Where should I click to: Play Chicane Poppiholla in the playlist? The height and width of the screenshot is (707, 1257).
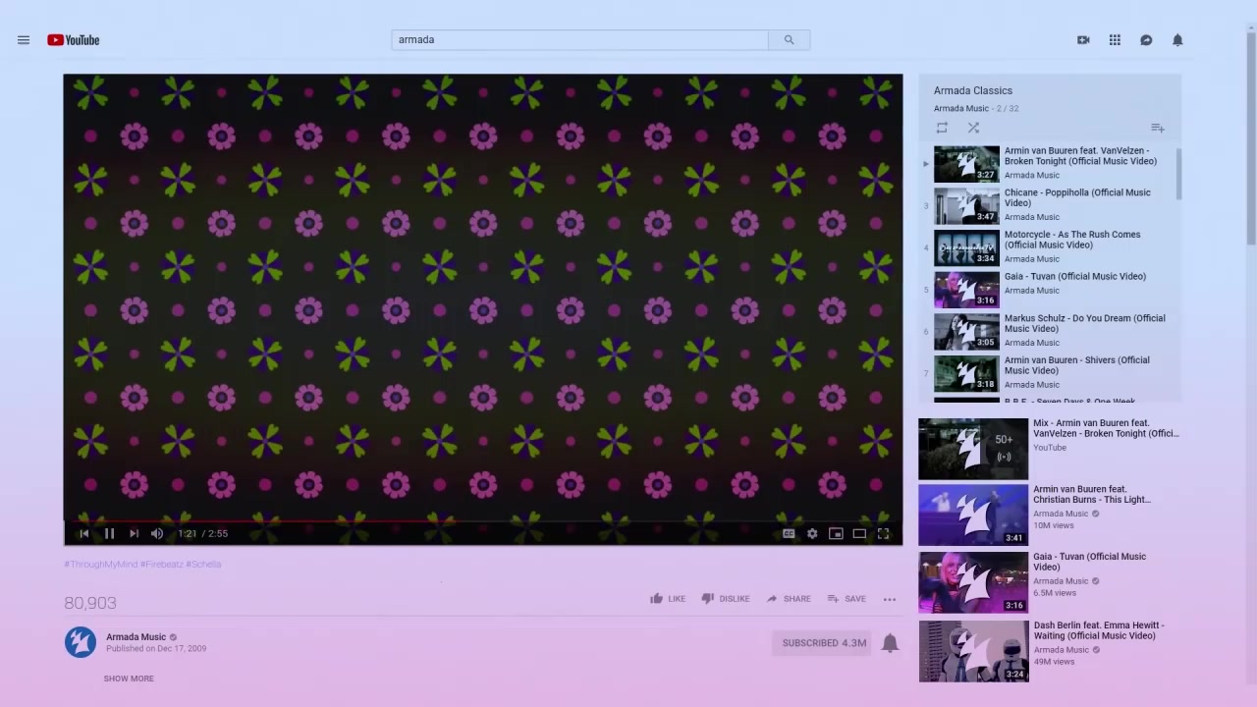pyautogui.click(x=1049, y=205)
